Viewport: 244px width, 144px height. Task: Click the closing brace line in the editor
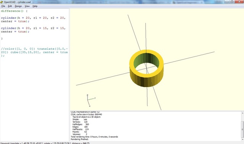pyautogui.click(x=2, y=39)
